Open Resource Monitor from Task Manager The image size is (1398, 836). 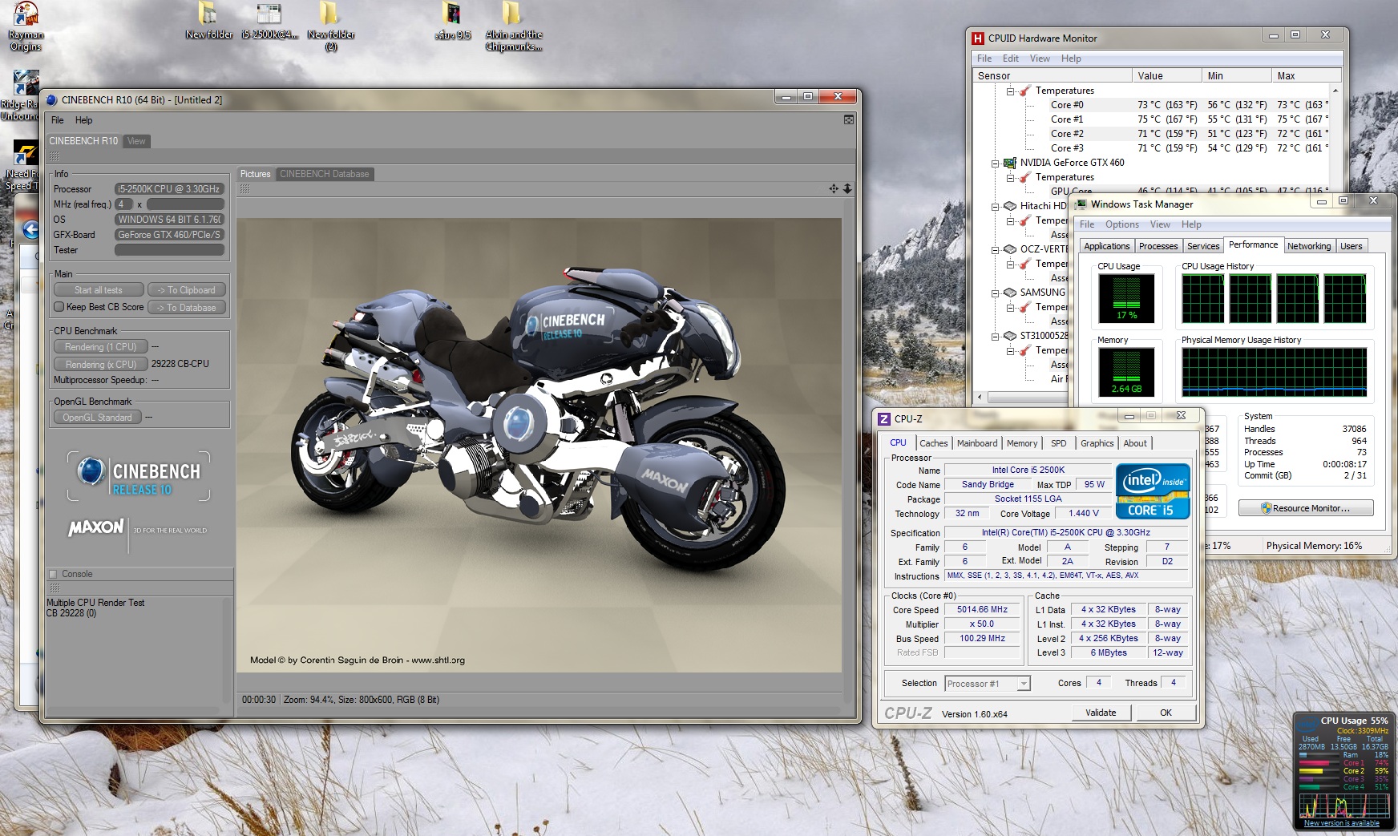[1306, 508]
